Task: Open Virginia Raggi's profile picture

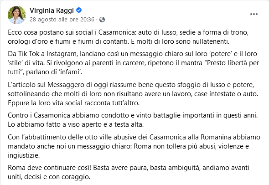Action: click(x=17, y=15)
